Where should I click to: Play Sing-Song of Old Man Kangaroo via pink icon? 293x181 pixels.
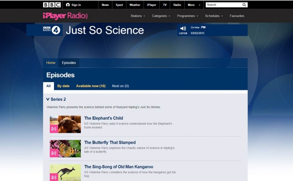(x=54, y=177)
